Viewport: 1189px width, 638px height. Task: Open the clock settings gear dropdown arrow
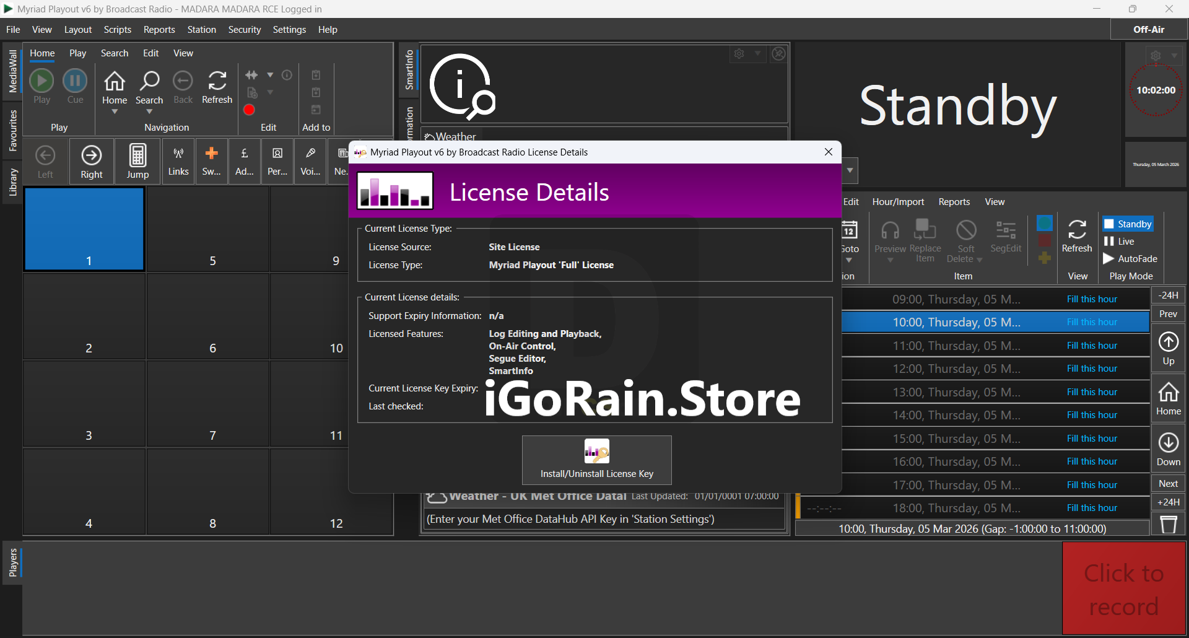pyautogui.click(x=1174, y=56)
